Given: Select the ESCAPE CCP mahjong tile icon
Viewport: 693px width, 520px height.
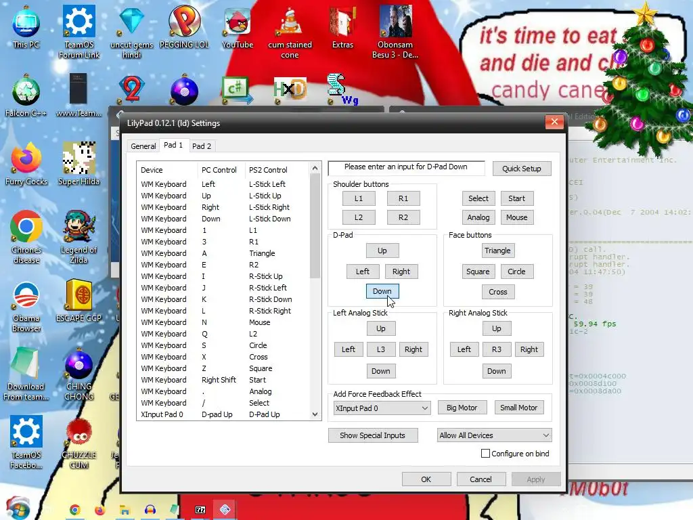Looking at the screenshot, I should coord(79,301).
